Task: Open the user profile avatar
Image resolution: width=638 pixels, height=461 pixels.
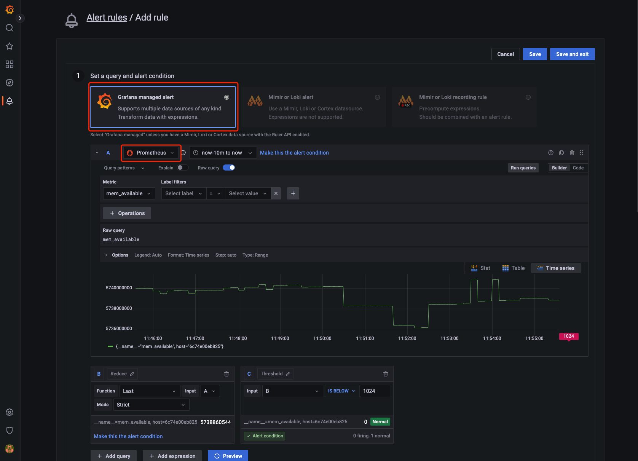Action: click(10, 449)
